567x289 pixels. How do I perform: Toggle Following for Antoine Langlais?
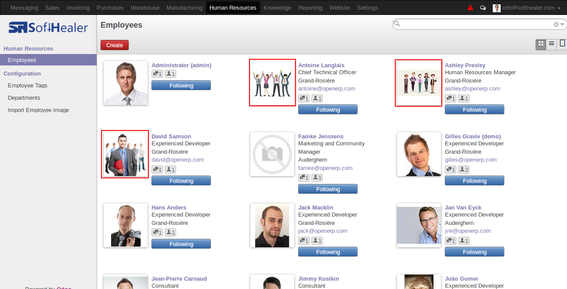click(x=328, y=110)
